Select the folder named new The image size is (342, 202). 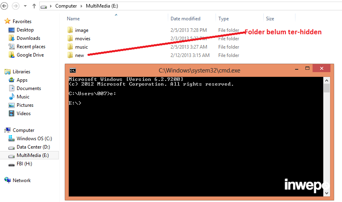click(80, 55)
